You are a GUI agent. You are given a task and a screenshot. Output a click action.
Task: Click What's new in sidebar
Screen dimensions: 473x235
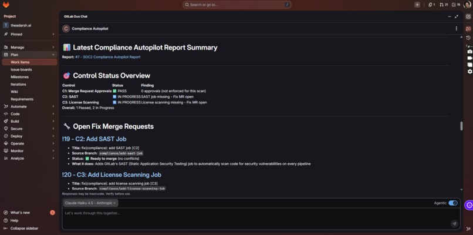pyautogui.click(x=20, y=213)
